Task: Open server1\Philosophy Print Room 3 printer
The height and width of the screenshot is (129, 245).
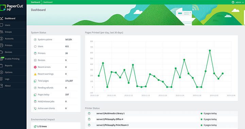Action: (x=113, y=125)
